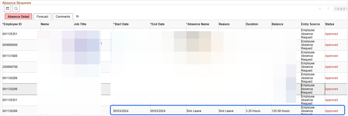Go to previous page arrow

coord(328,9)
